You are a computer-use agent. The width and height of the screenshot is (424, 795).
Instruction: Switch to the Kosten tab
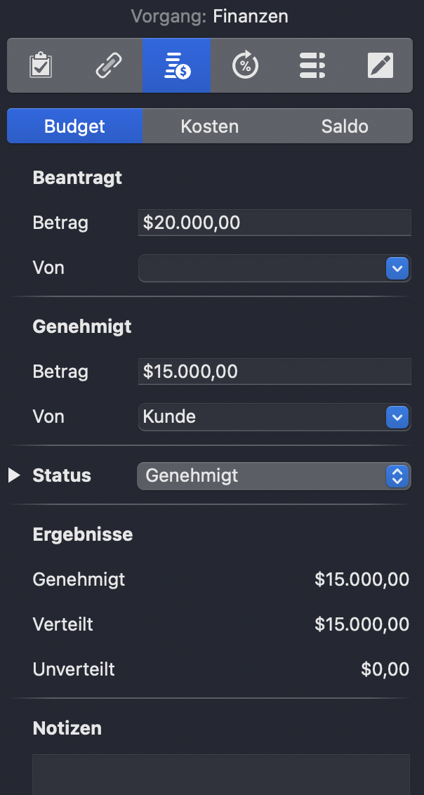(x=209, y=126)
